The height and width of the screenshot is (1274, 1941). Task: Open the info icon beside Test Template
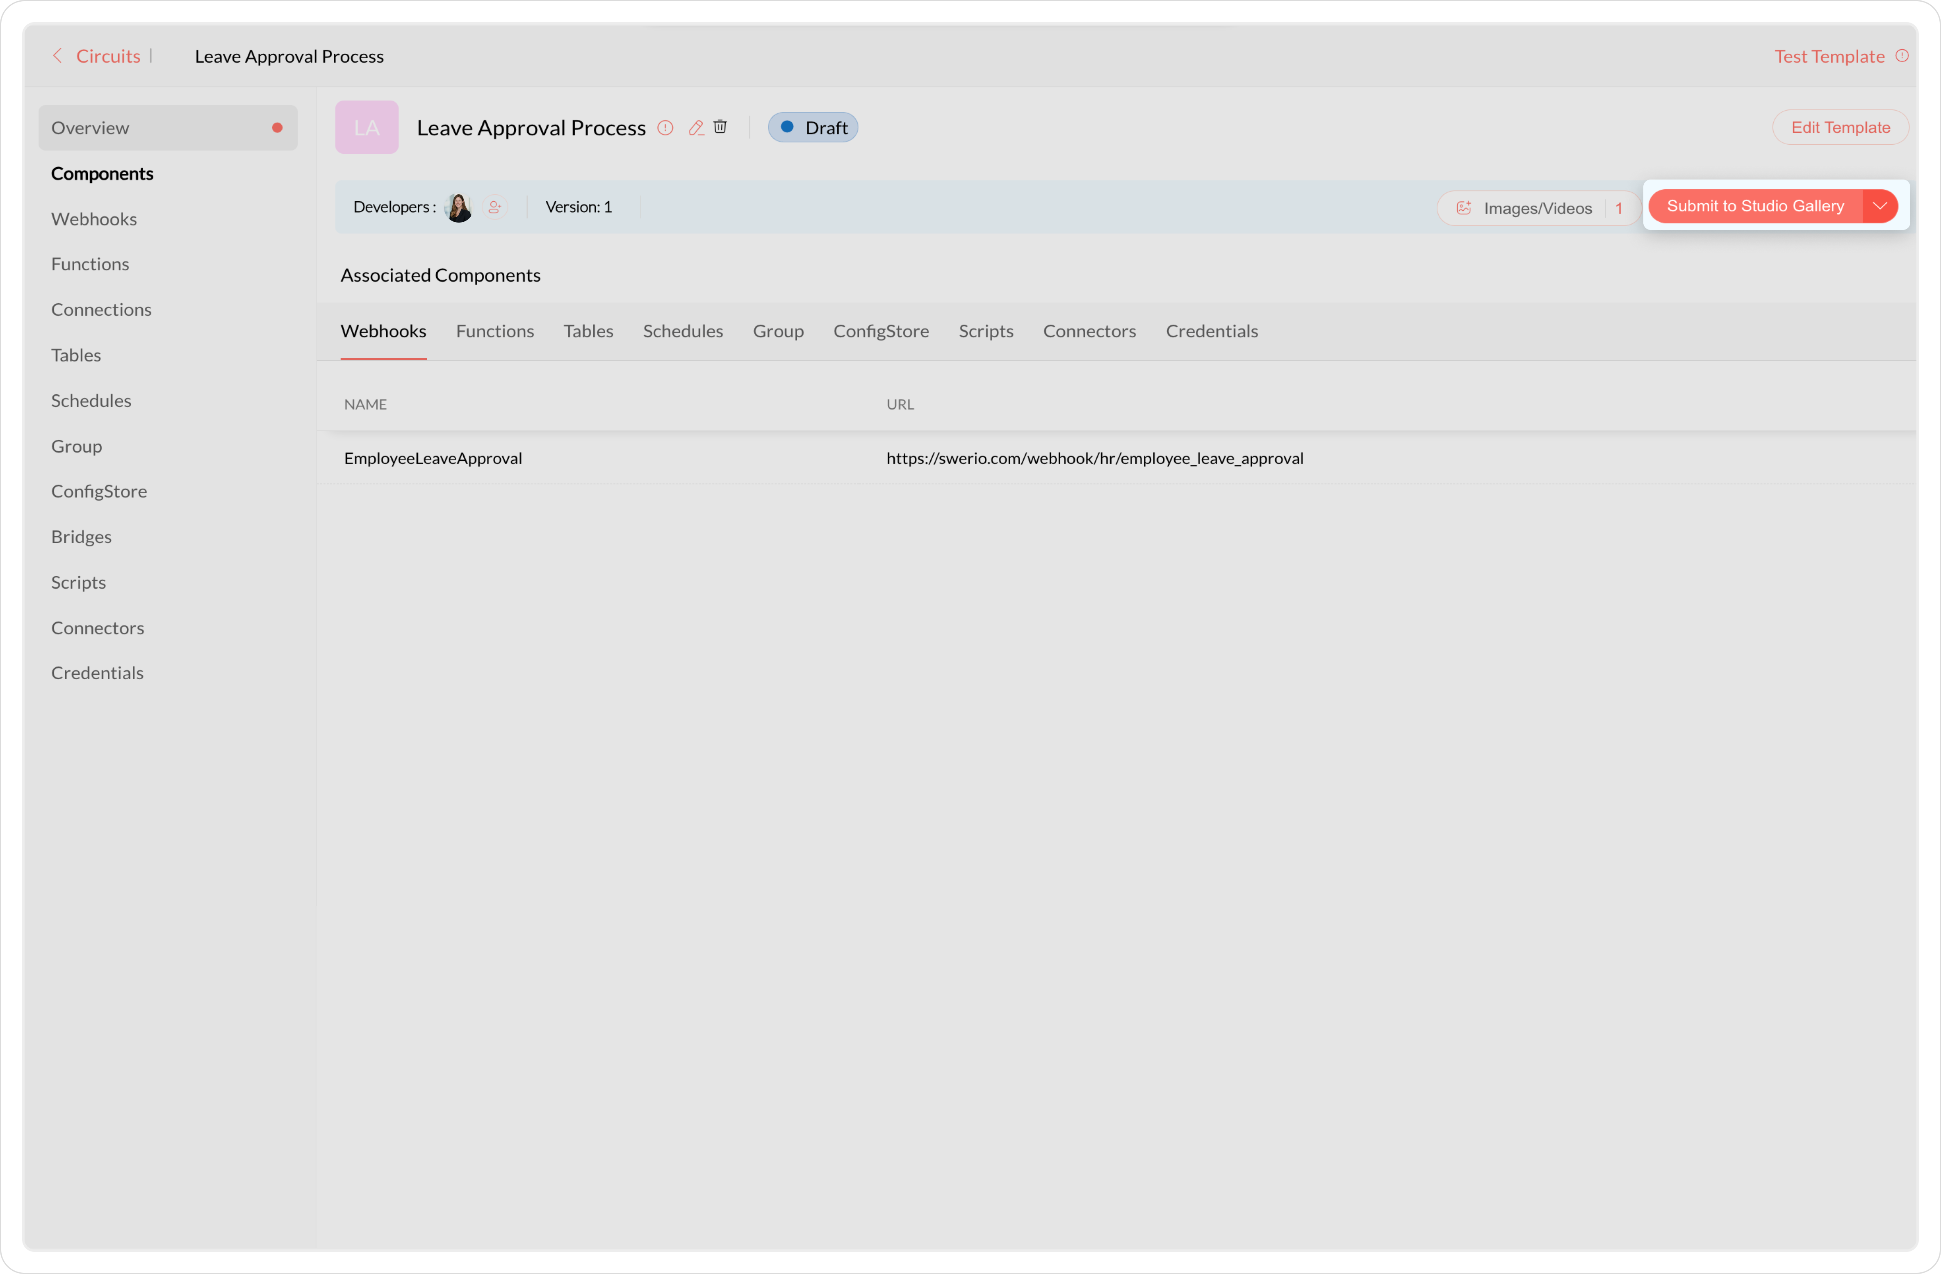(x=1902, y=55)
